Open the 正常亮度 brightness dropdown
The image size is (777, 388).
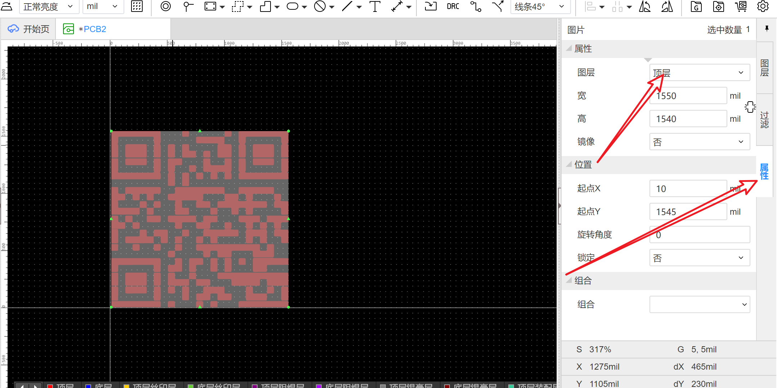click(x=49, y=6)
